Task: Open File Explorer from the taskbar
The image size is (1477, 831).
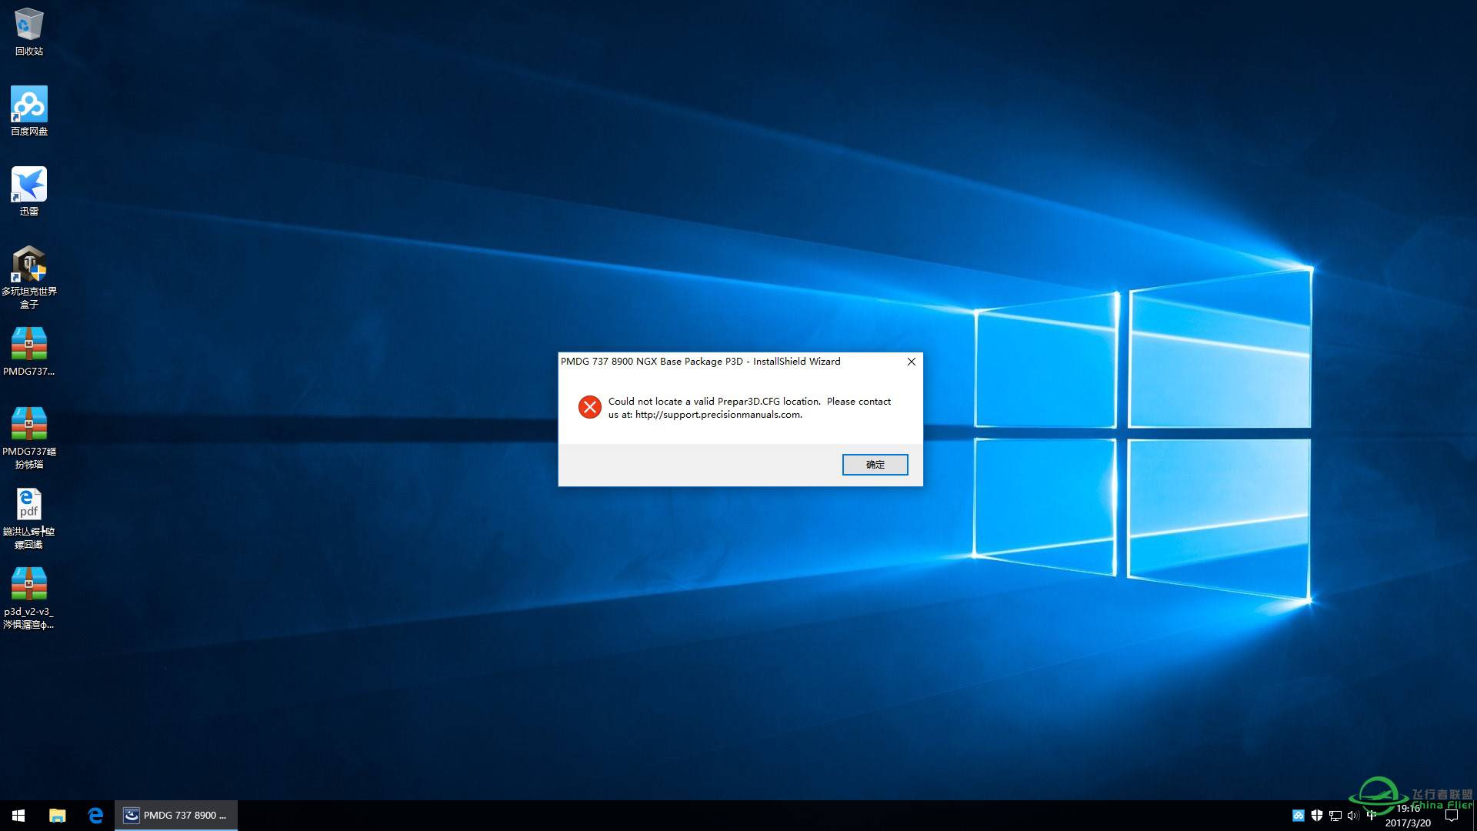Action: pyautogui.click(x=58, y=816)
